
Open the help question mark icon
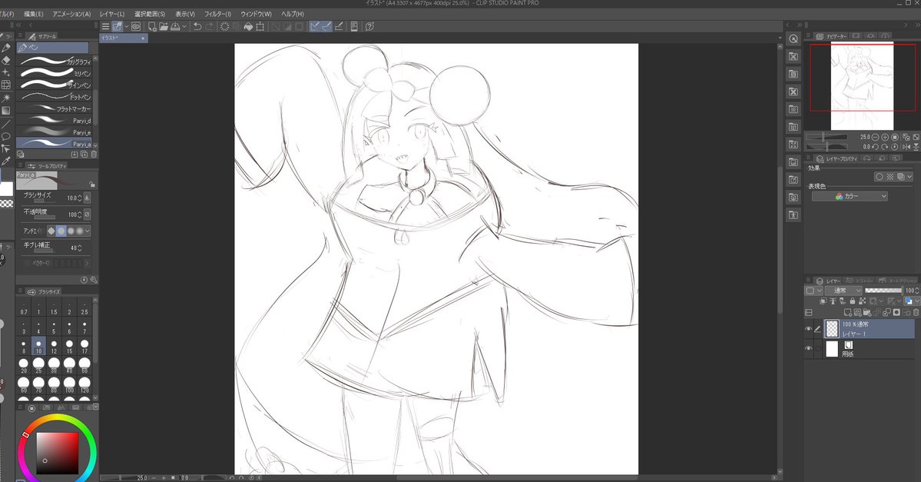[x=369, y=26]
